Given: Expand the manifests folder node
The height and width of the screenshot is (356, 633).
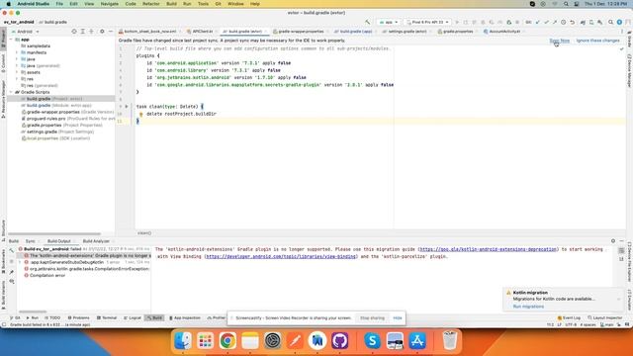Looking at the screenshot, I should point(17,52).
